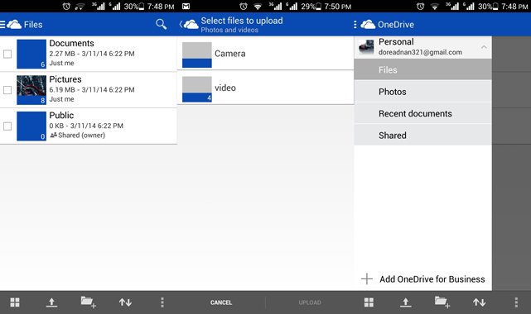Tick the checkbox next to Pictures folder
Image resolution: width=531 pixels, height=314 pixels.
coord(7,90)
